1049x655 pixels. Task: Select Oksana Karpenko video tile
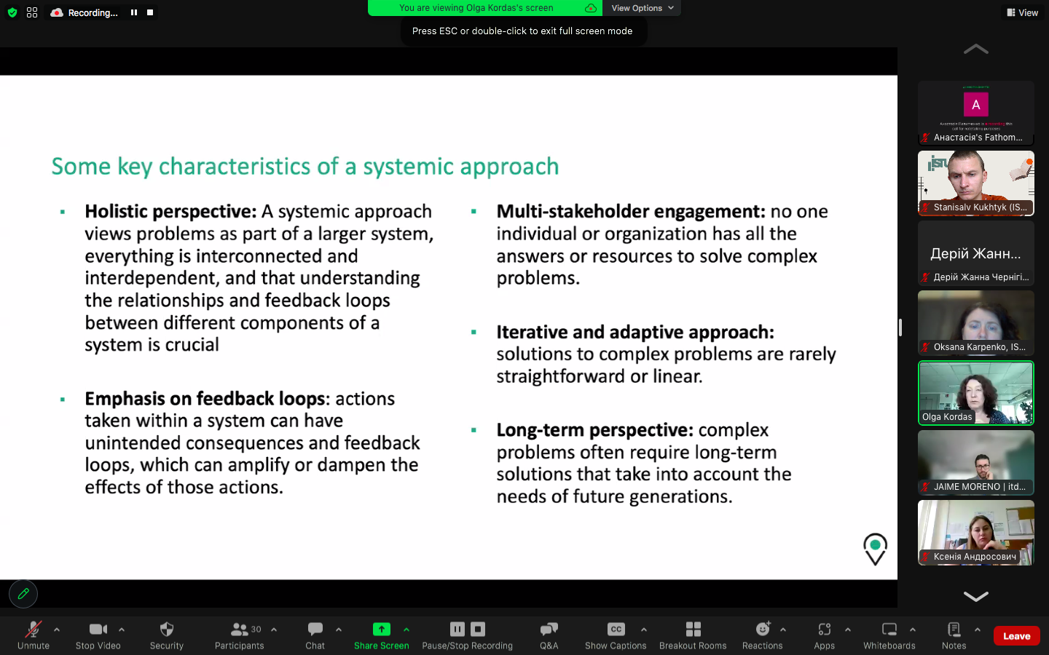click(x=976, y=322)
